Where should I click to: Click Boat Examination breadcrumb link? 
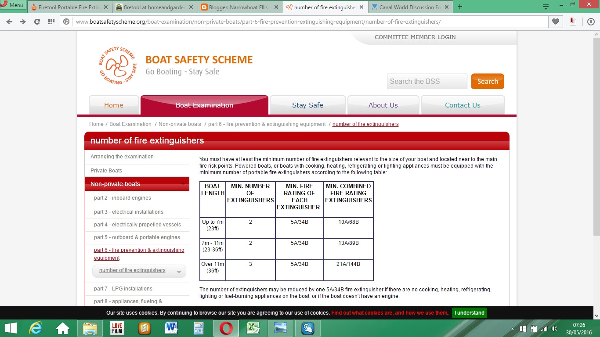[130, 124]
